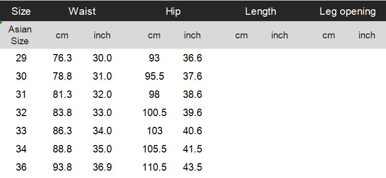This screenshot has height=178, width=386.
Task: Select the Leg opening header
Action: [348, 11]
